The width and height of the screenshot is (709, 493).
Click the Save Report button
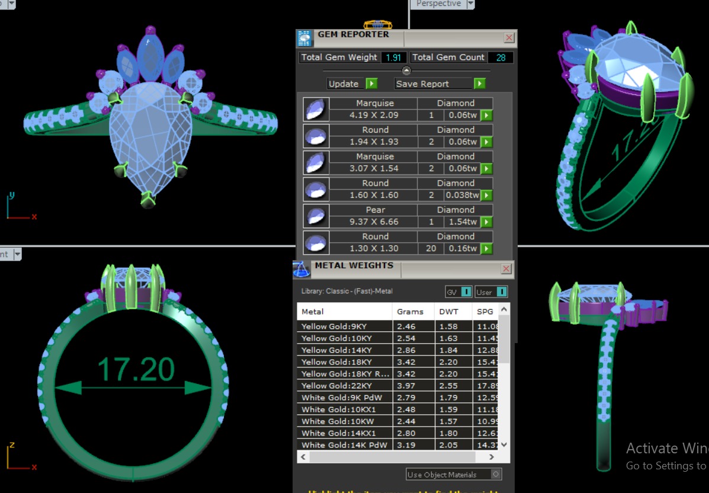(433, 84)
